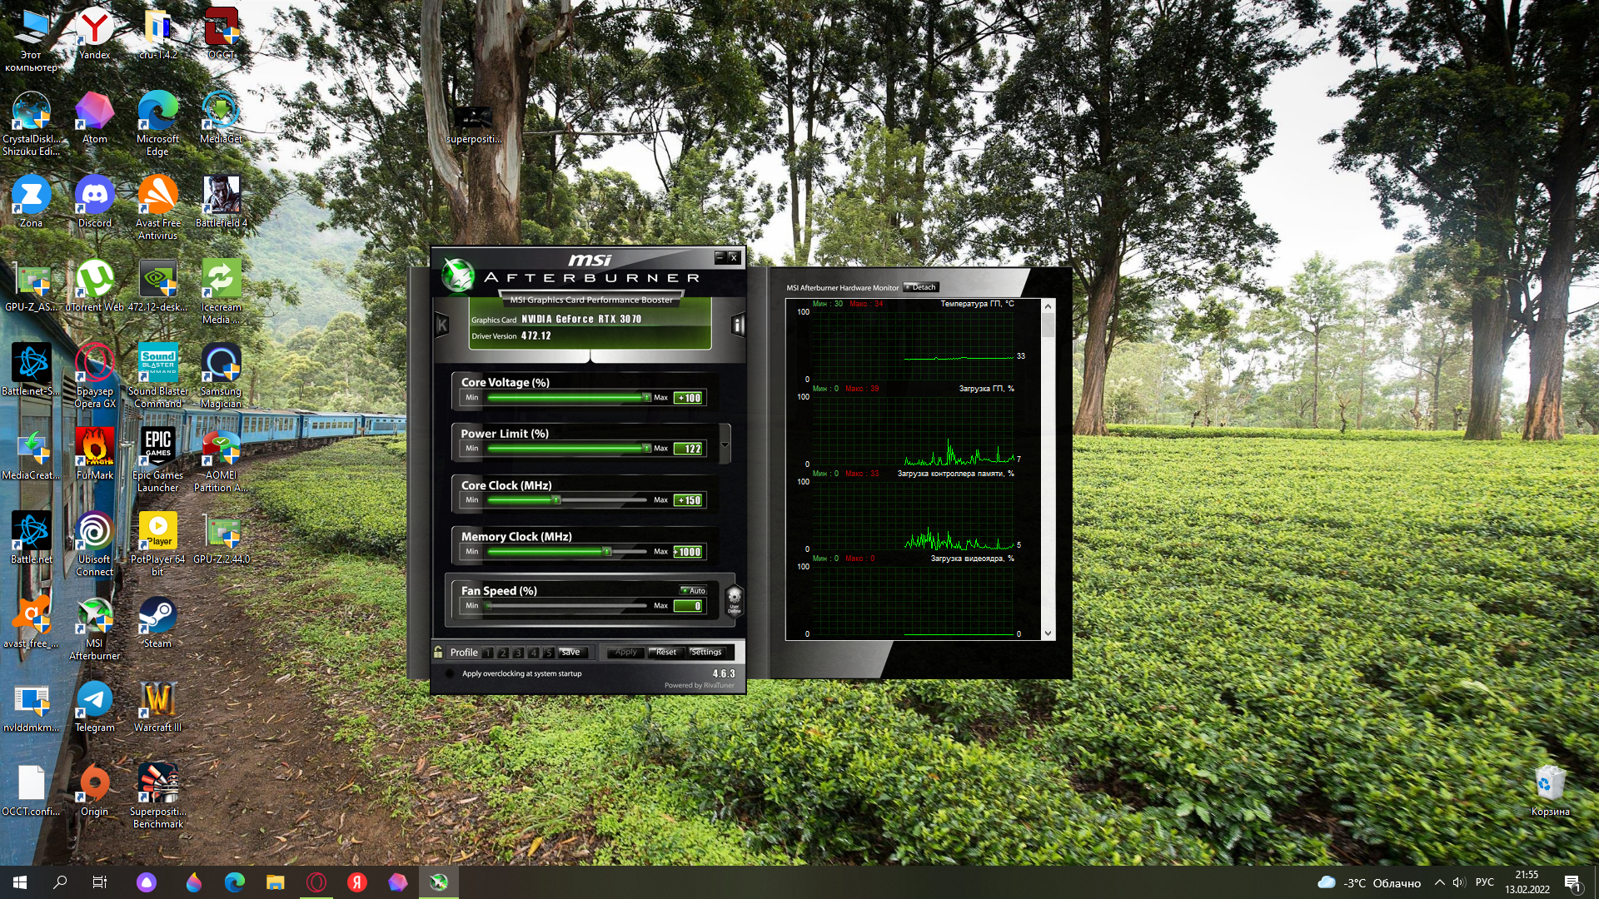This screenshot has height=899, width=1599.
Task: Open the info 'i' side button
Action: 737,325
